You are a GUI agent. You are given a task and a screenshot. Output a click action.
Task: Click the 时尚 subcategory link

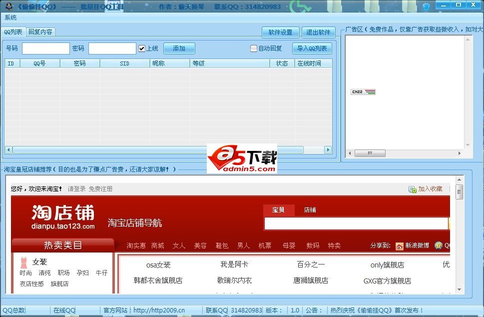tap(25, 273)
